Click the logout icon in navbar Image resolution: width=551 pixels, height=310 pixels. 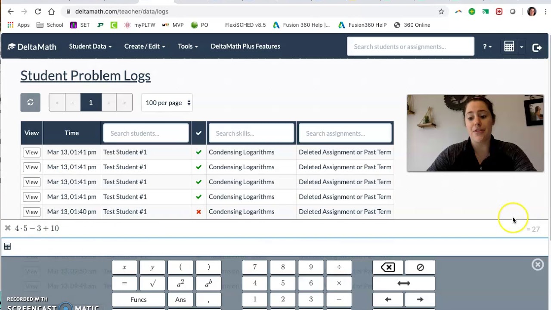click(x=537, y=47)
